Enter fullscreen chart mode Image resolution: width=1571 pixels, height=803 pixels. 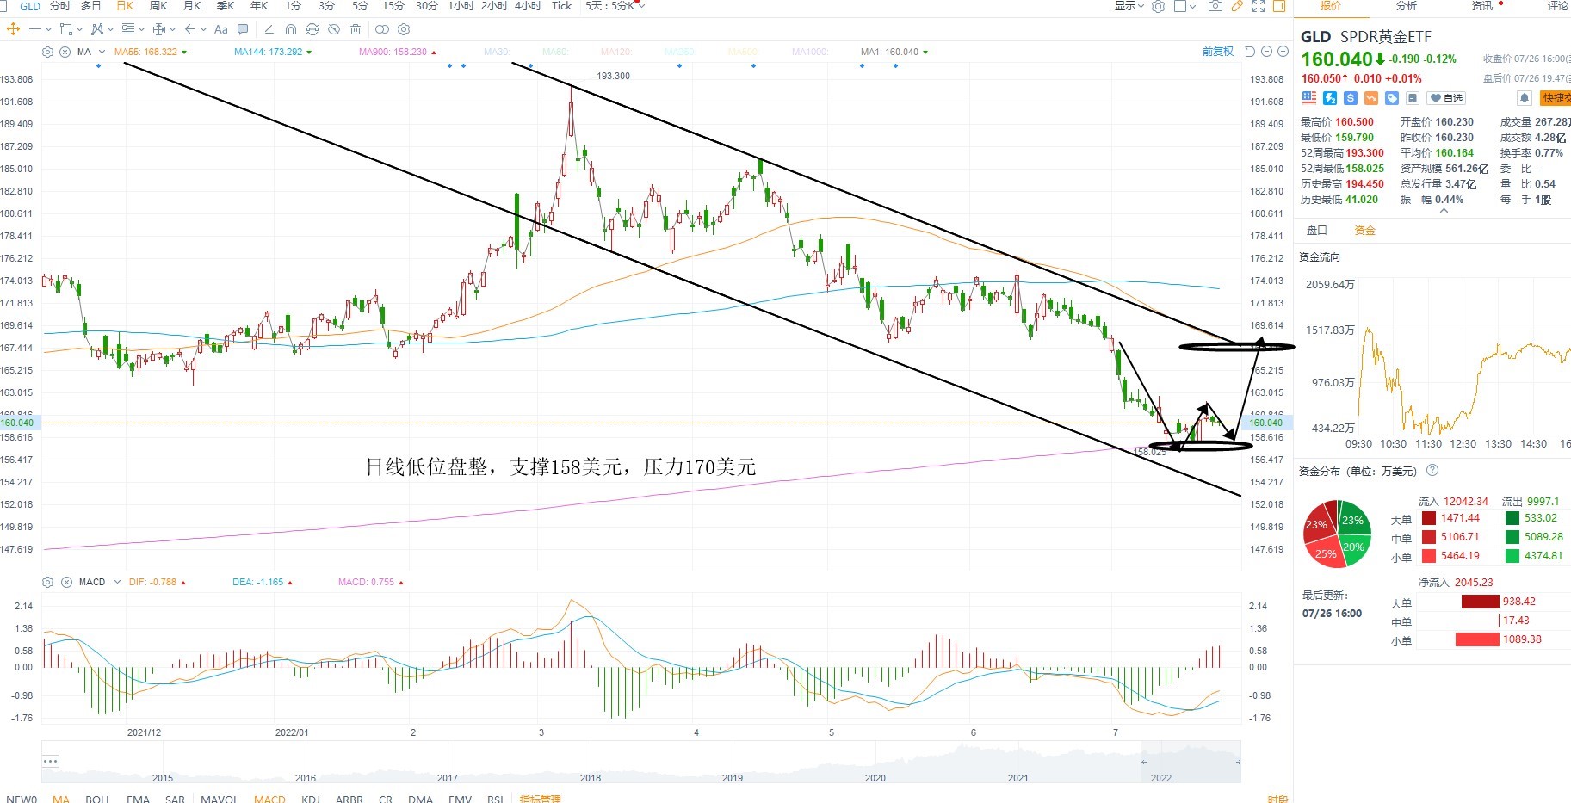1259,6
